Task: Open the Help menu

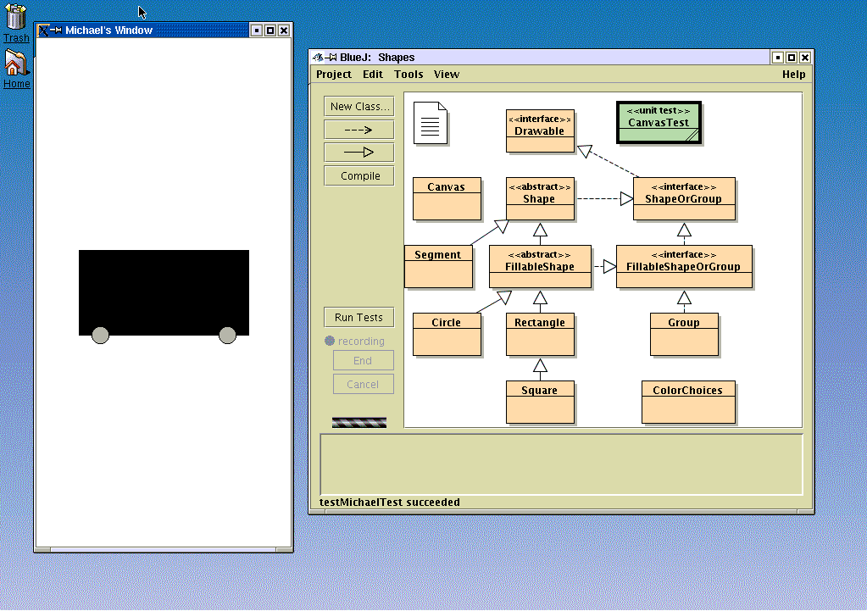Action: tap(793, 75)
